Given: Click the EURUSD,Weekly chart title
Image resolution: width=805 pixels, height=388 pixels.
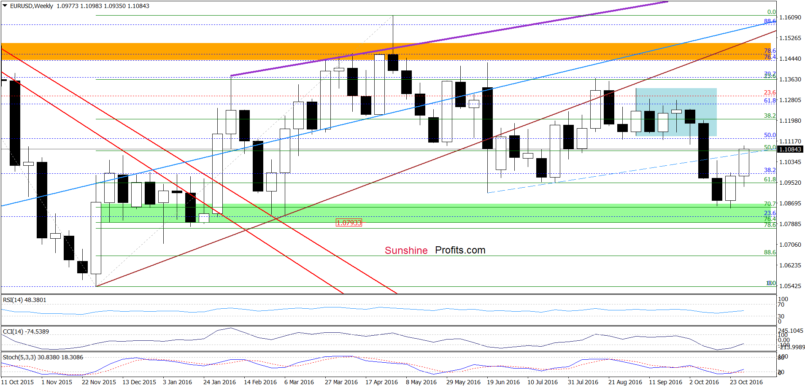Looking at the screenshot, I should point(32,6).
